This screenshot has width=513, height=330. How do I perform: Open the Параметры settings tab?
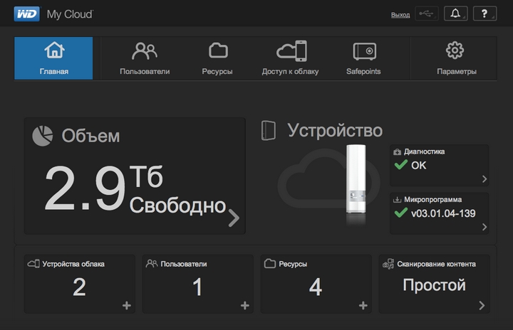[457, 58]
